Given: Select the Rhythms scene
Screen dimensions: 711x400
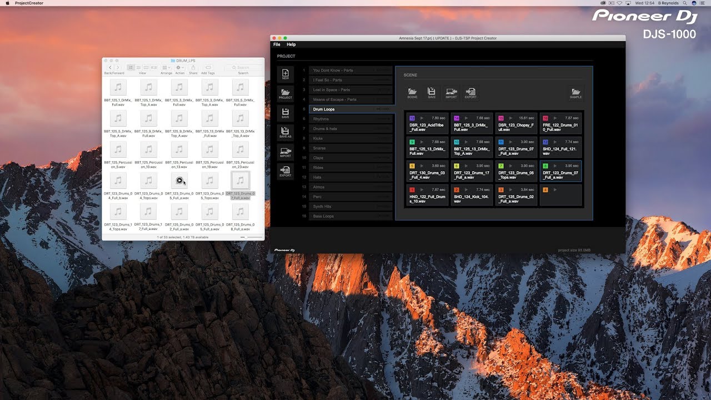Looking at the screenshot, I should click(x=351, y=119).
